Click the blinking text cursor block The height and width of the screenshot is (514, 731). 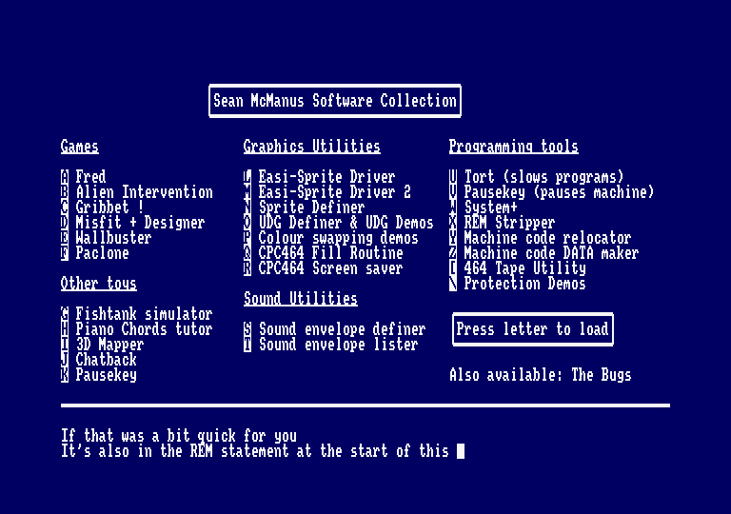point(461,451)
